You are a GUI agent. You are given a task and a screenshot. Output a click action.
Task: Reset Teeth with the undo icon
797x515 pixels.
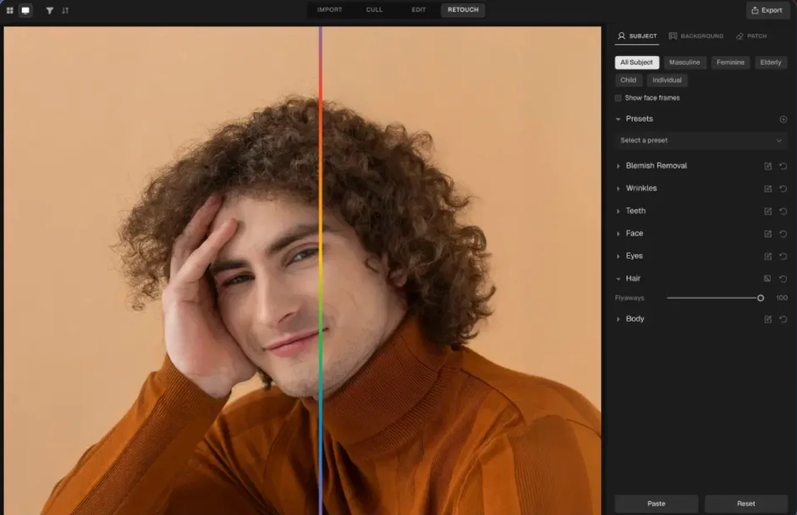783,211
